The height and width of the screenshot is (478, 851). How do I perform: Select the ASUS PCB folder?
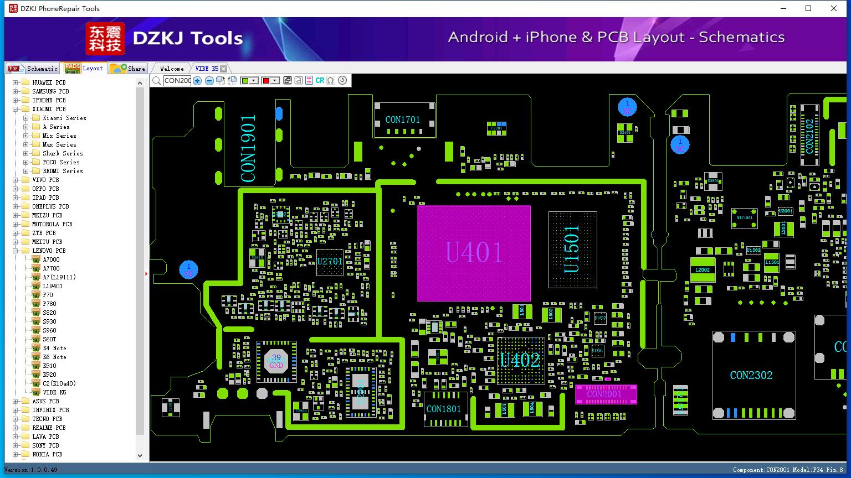click(x=45, y=401)
